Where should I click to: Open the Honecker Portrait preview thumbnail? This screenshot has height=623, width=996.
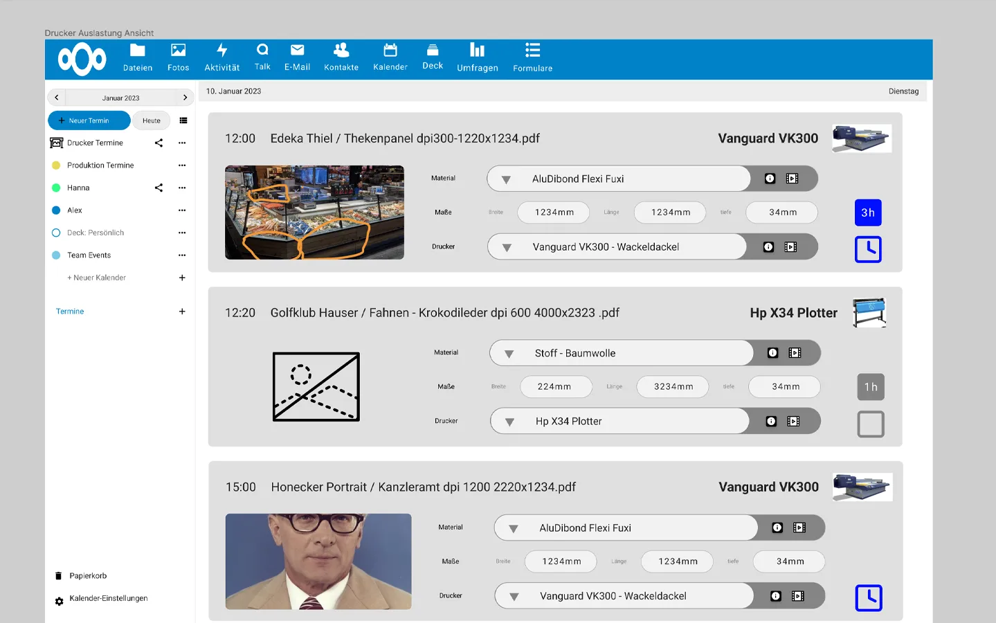click(318, 561)
